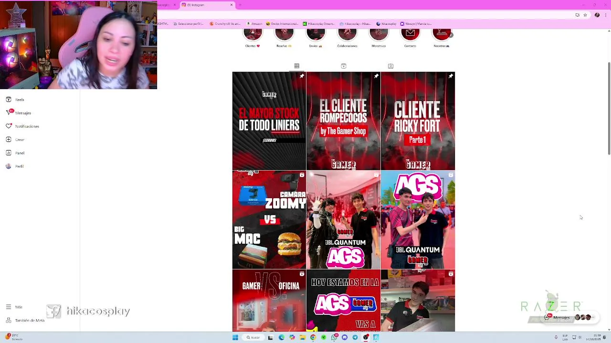The height and width of the screenshot is (343, 611).
Task: Open the Nosotros story highlight
Action: coord(442,37)
